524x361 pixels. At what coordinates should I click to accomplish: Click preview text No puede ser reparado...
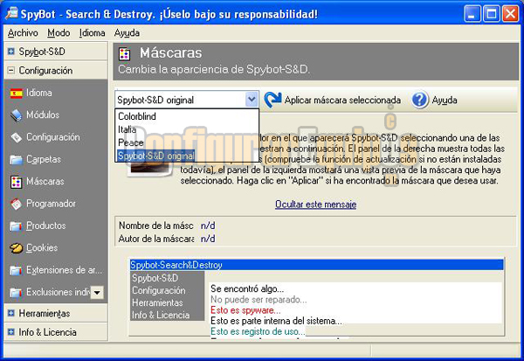coord(259,300)
